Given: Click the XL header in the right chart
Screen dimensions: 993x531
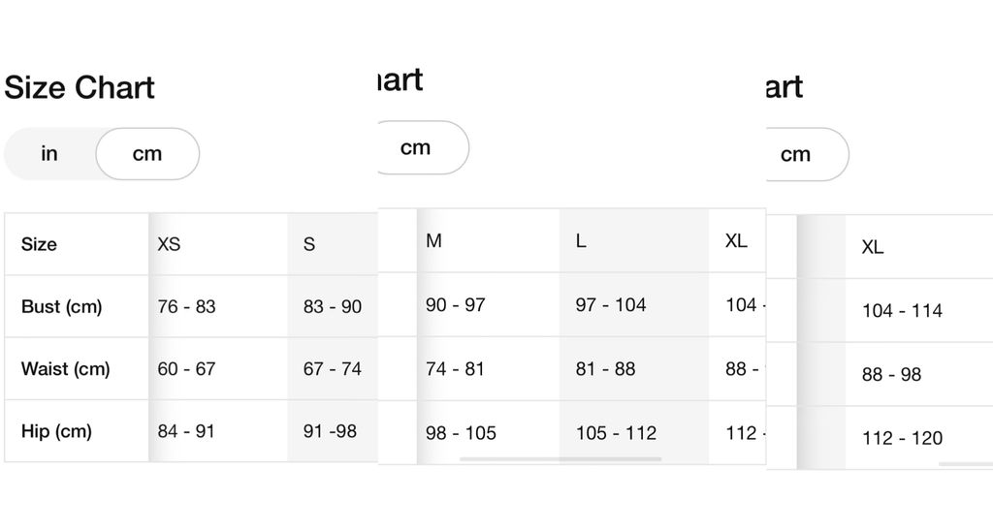Looking at the screenshot, I should pos(873,247).
